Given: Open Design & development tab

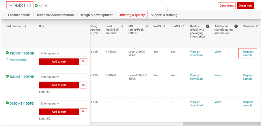Looking at the screenshot, I should pyautogui.click(x=96, y=15).
